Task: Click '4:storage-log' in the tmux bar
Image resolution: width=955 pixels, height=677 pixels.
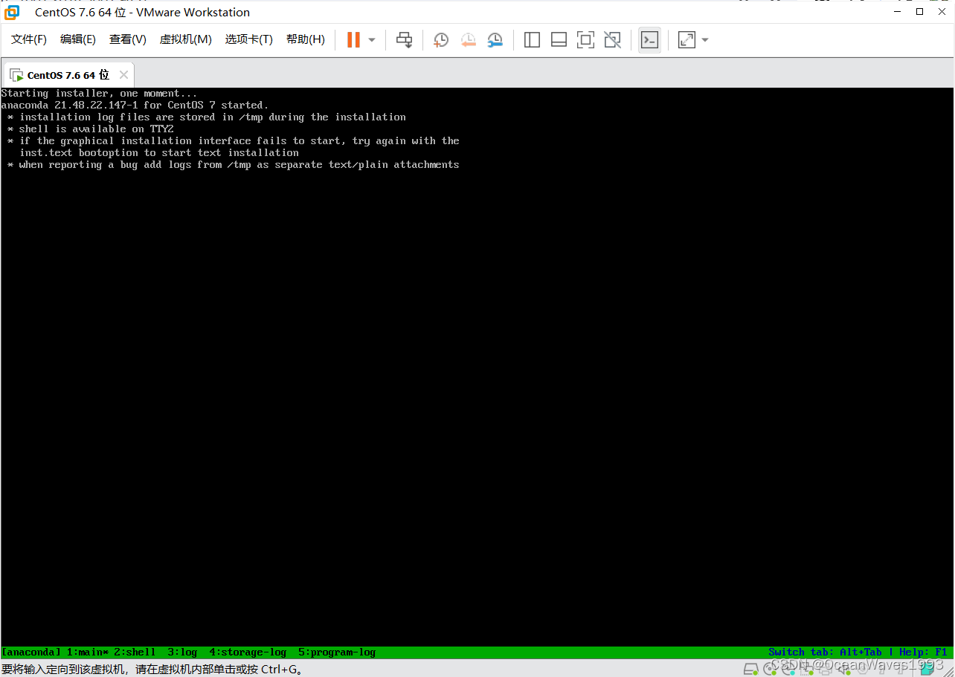Action: click(x=248, y=652)
